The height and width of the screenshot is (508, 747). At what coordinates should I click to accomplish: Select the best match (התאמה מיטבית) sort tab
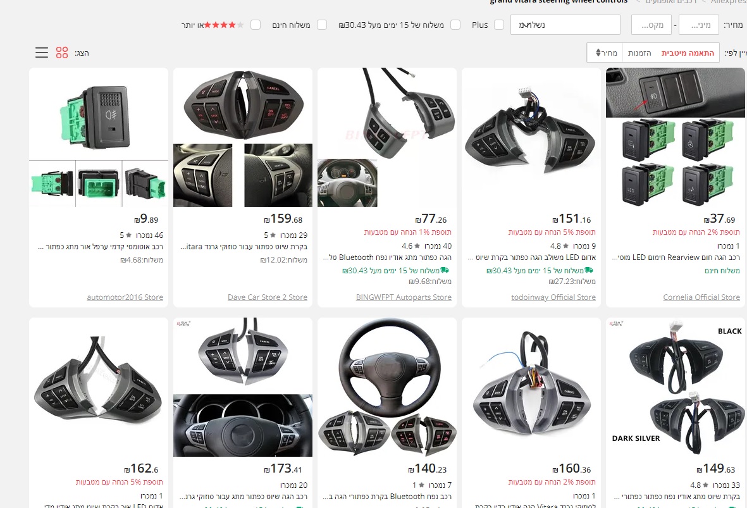[688, 53]
